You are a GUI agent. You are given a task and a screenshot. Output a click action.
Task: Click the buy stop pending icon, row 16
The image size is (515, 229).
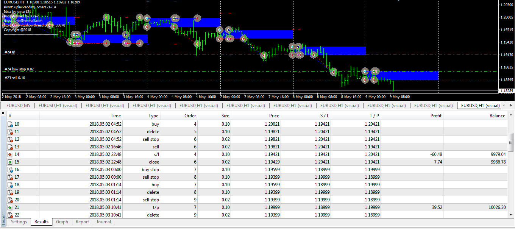point(10,170)
